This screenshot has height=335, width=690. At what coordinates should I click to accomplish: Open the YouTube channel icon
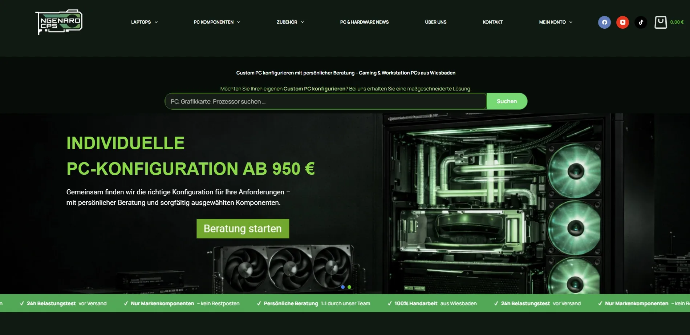622,22
